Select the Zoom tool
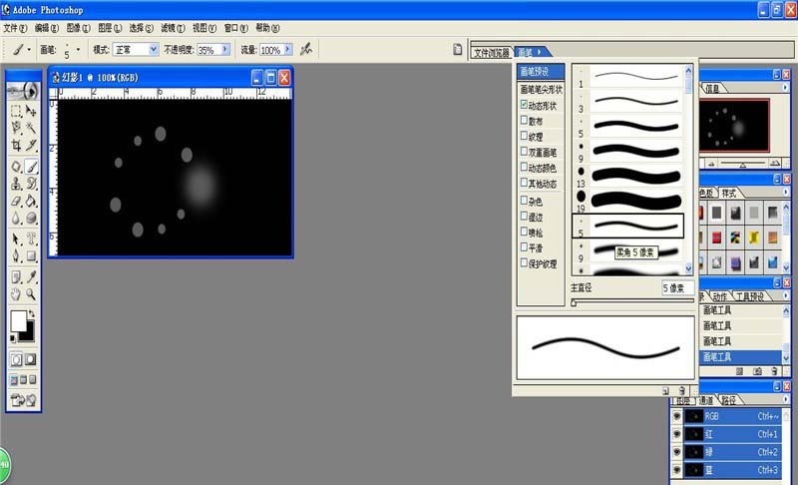Image resolution: width=798 pixels, height=485 pixels. point(31,294)
